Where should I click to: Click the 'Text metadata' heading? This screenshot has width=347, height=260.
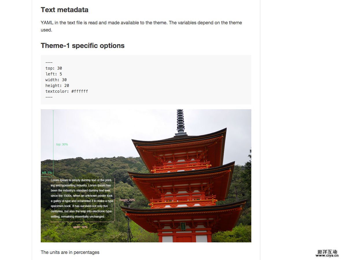point(64,10)
